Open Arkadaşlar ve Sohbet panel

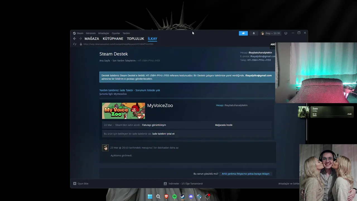(289, 183)
